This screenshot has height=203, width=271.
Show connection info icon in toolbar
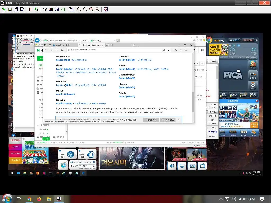click(x=22, y=10)
